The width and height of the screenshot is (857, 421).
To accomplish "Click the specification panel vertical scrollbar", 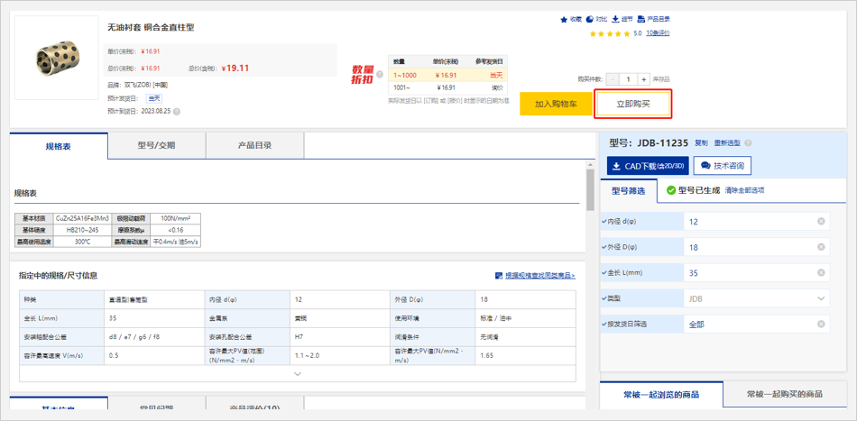I will (x=590, y=194).
